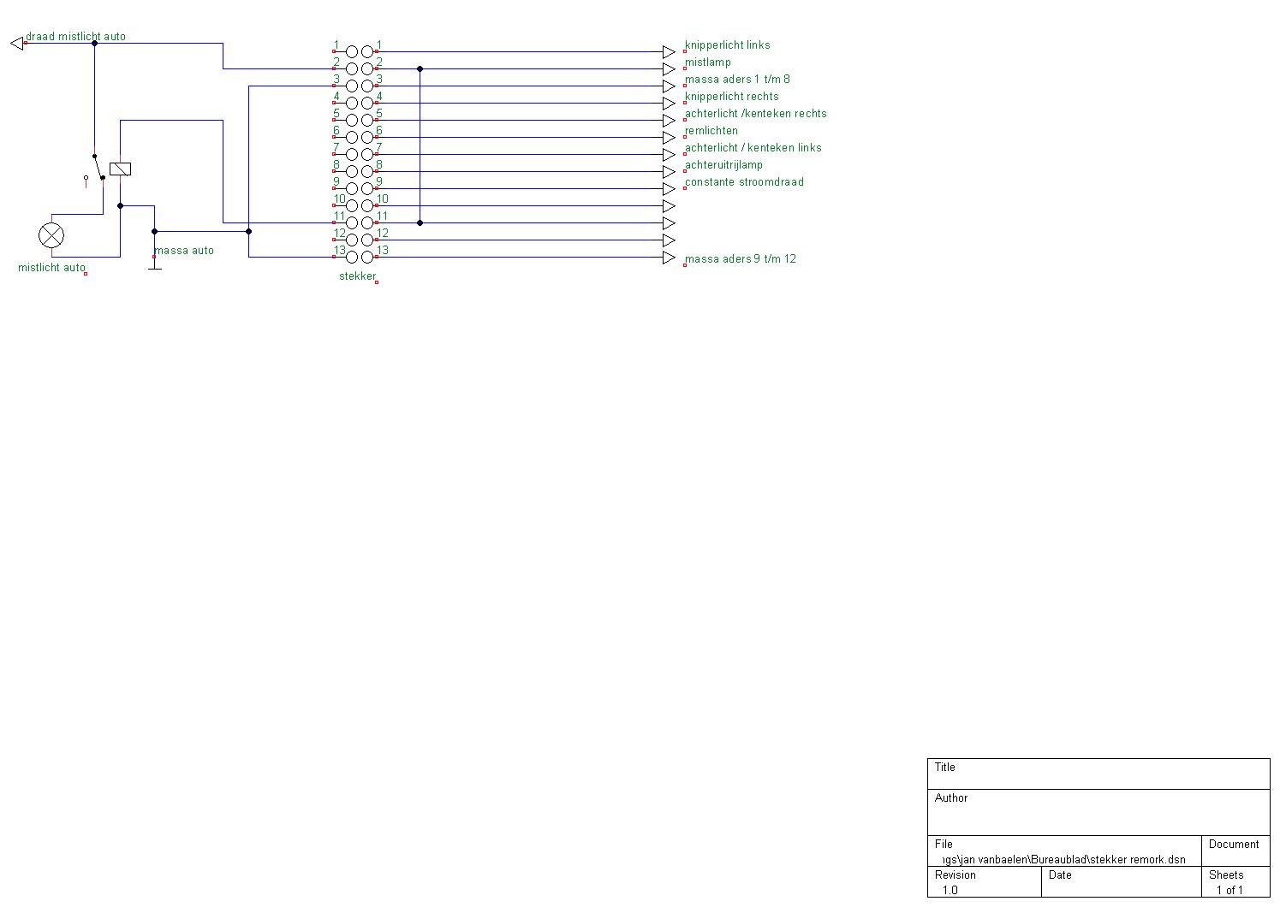Click the remlichten output arrow
Screen dimensions: 1280x907
coord(669,138)
